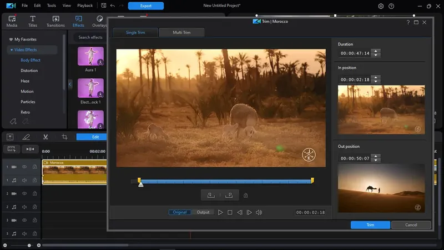The image size is (444, 250).
Task: Open the trim dialog help icon
Action: (408, 22)
